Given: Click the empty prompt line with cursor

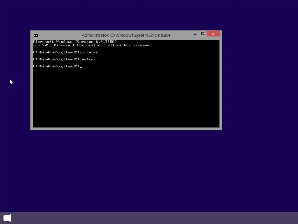Looking at the screenshot, I should click(x=58, y=66).
